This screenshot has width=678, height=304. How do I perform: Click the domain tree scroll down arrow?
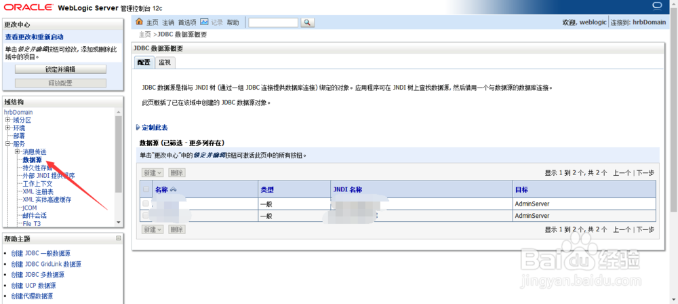[119, 222]
